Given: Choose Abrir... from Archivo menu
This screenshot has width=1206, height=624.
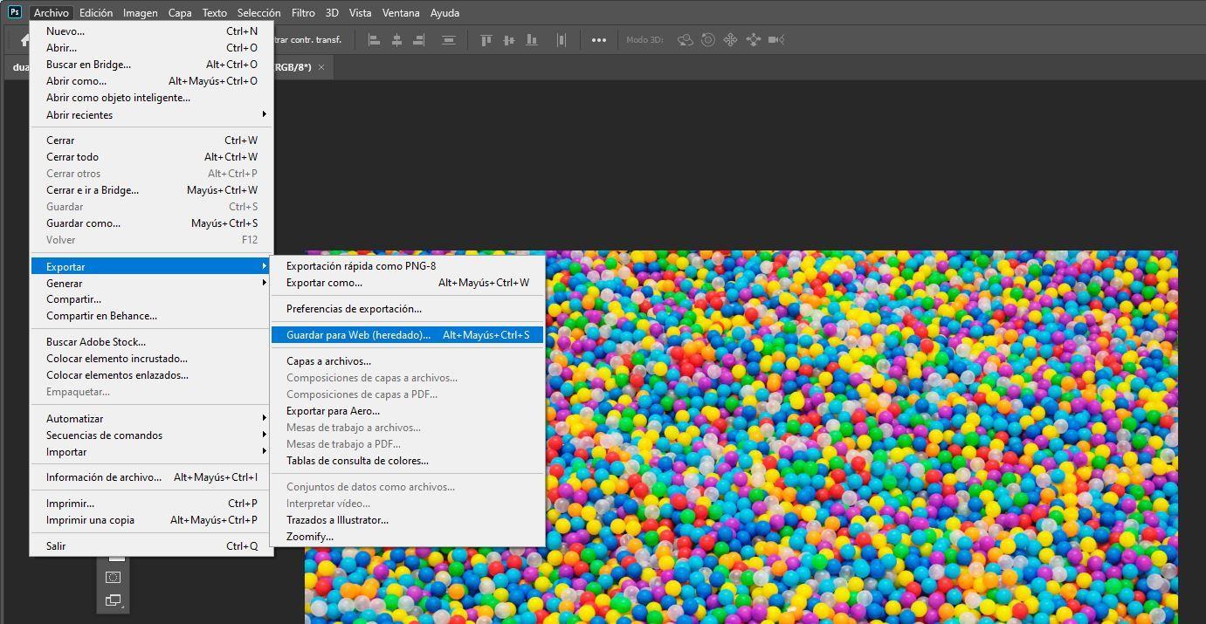Looking at the screenshot, I should [152, 48].
